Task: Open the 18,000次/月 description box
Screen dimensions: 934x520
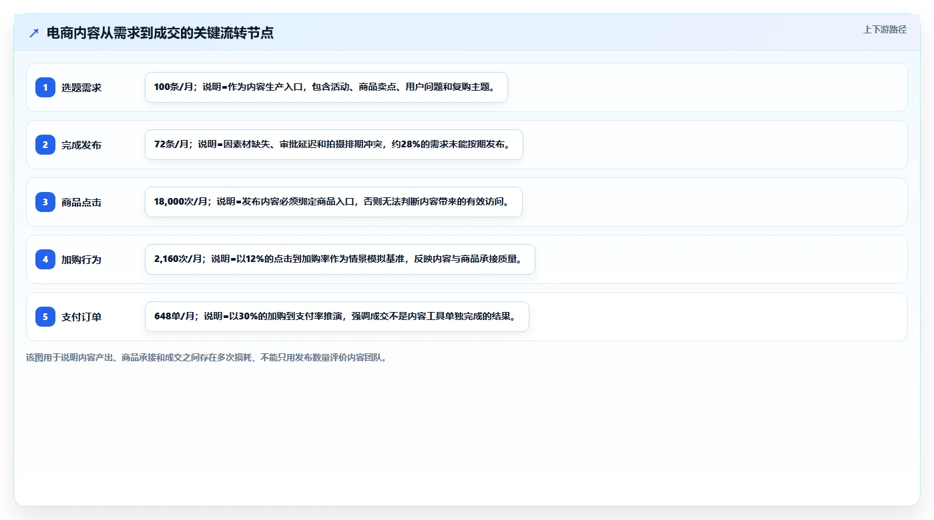Action: pyautogui.click(x=334, y=202)
